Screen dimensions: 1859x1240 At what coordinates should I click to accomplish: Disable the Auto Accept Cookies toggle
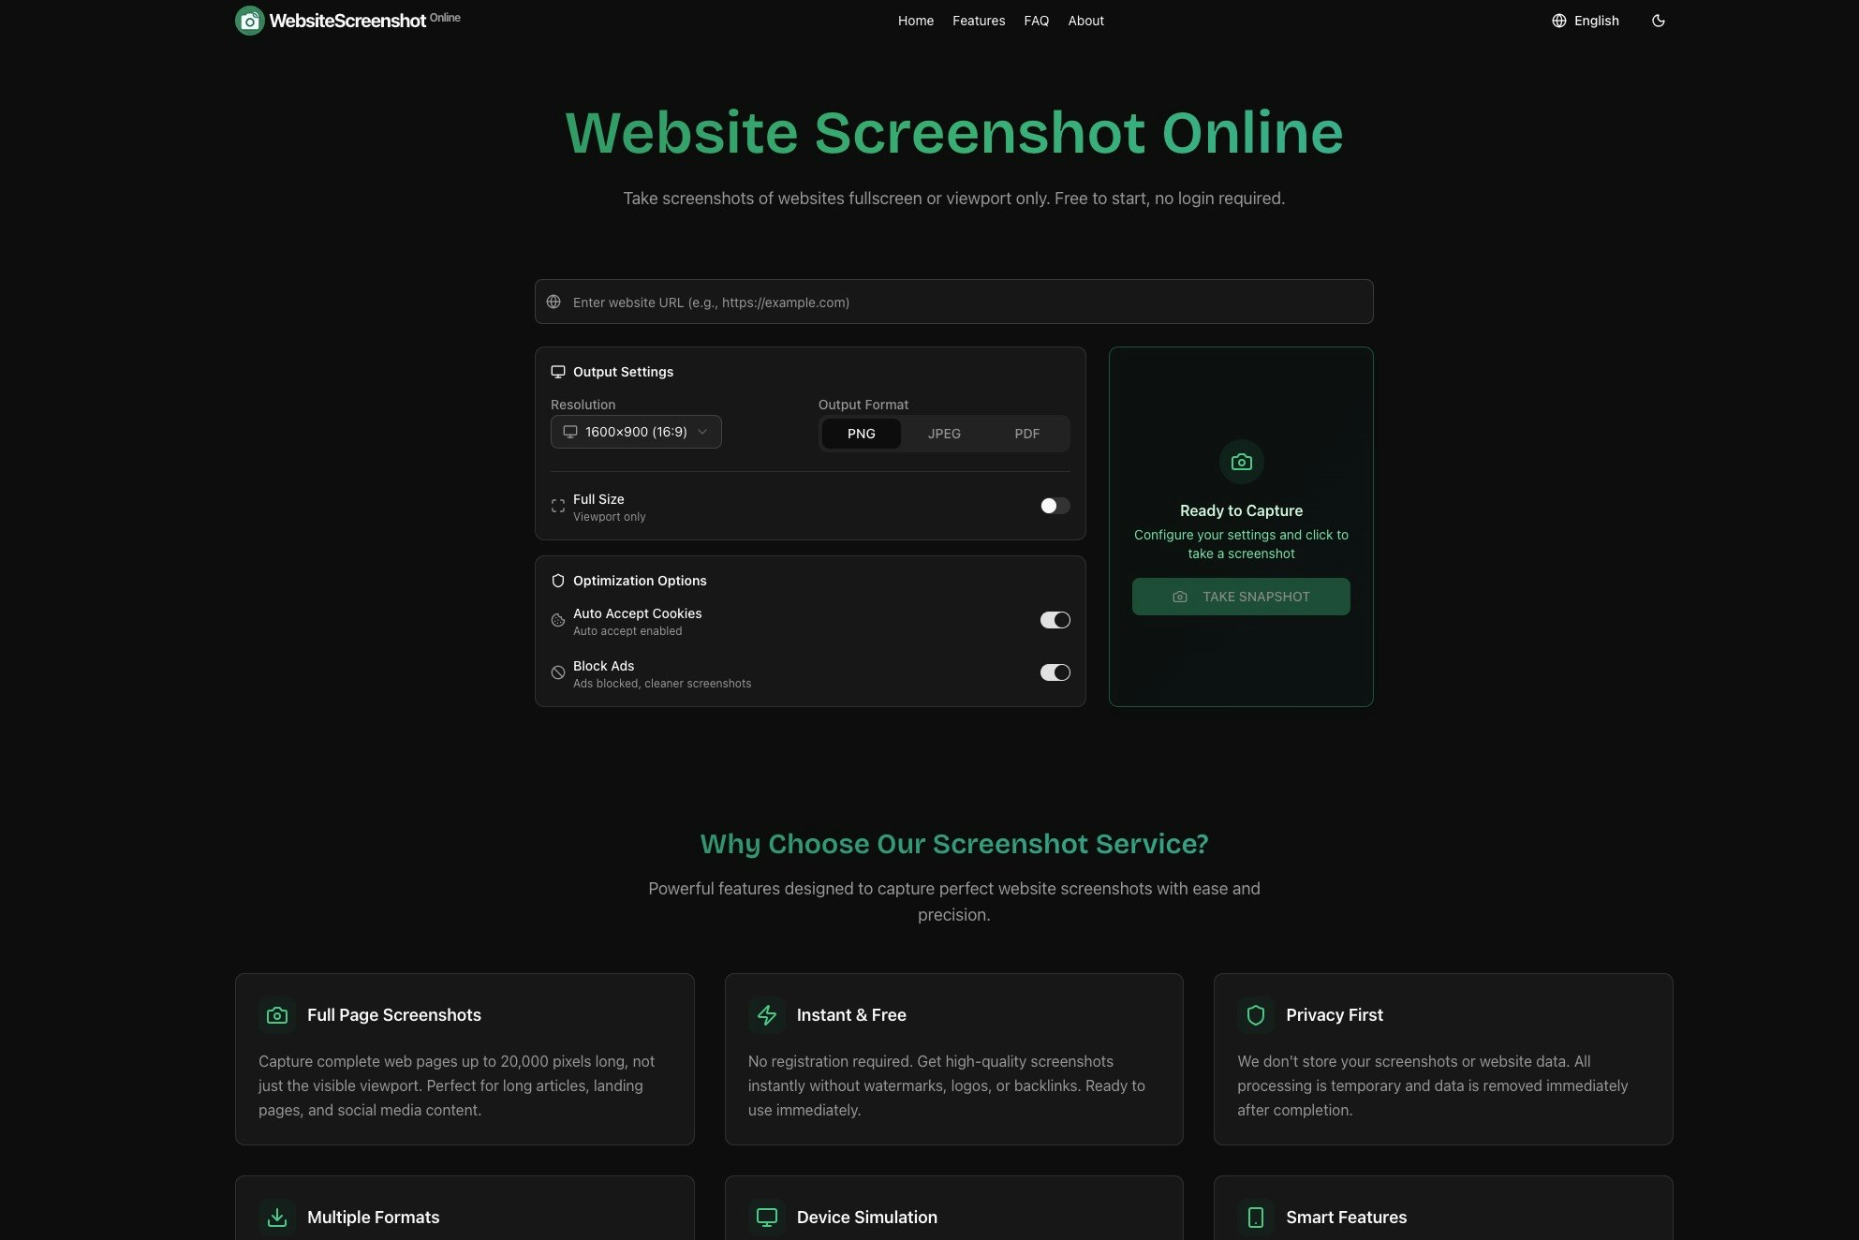[x=1055, y=619]
